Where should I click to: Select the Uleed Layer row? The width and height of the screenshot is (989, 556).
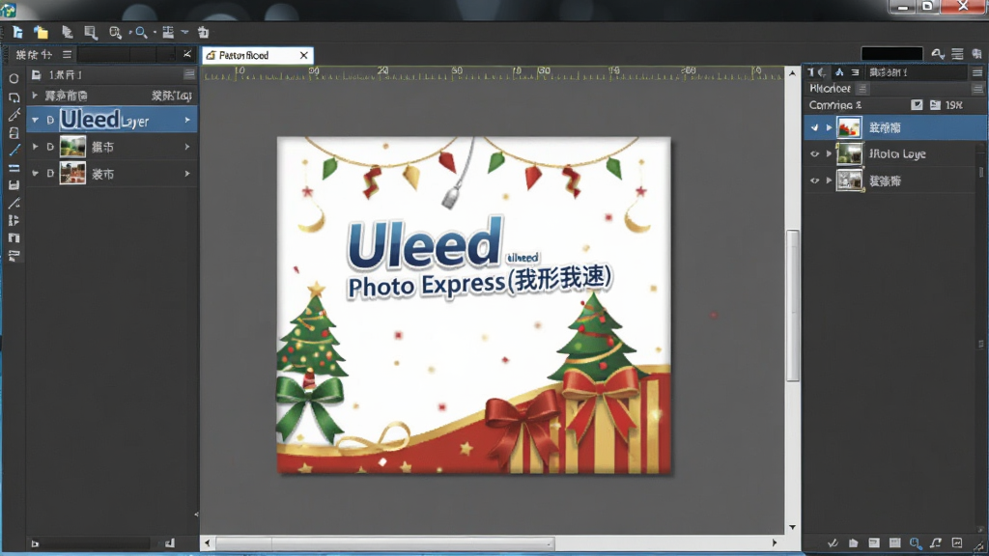pos(112,120)
